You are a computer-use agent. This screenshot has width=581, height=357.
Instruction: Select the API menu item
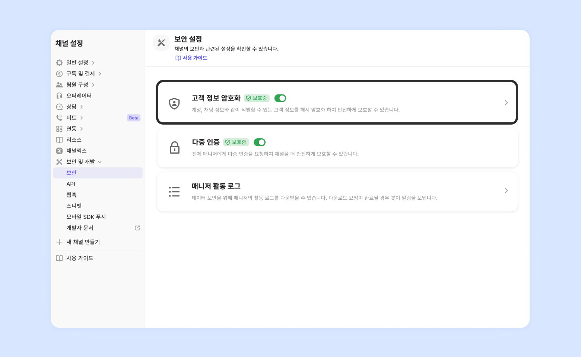[71, 184]
